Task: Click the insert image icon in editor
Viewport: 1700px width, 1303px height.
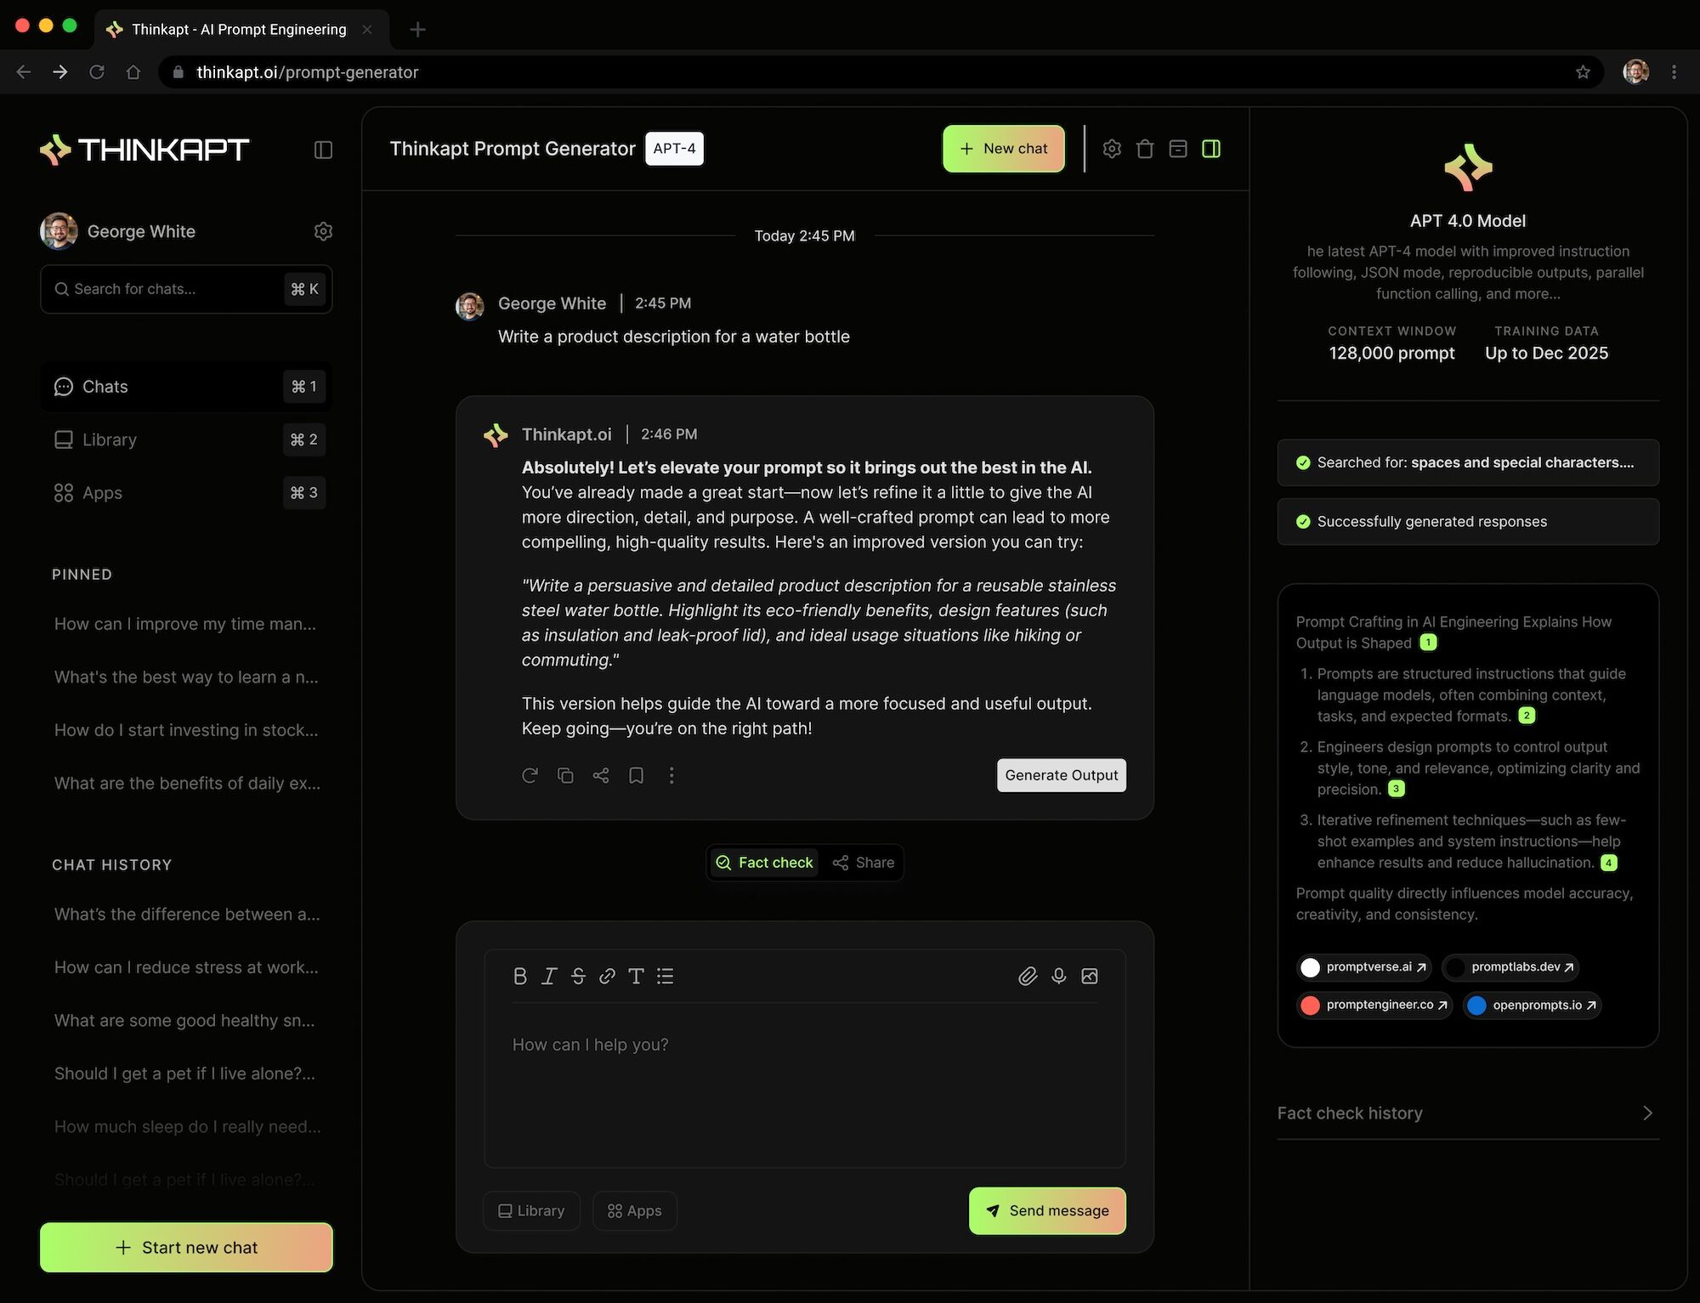Action: click(x=1090, y=976)
